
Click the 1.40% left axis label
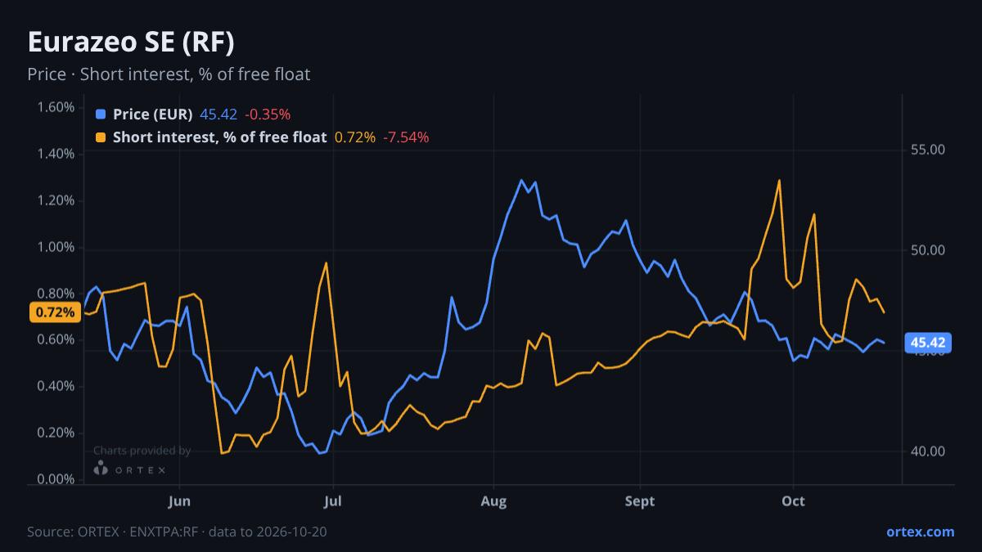pos(56,154)
